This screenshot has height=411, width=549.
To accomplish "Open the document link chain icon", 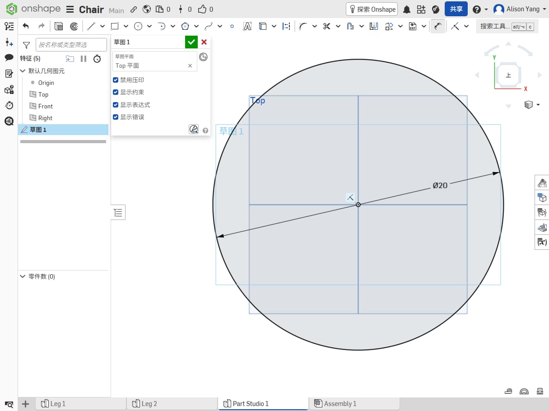I will coord(133,9).
